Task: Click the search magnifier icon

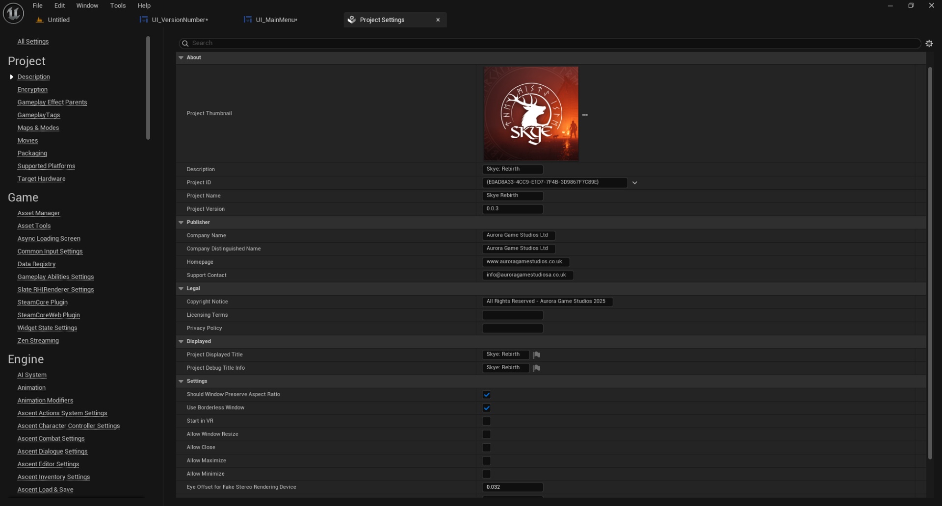Action: [x=185, y=43]
